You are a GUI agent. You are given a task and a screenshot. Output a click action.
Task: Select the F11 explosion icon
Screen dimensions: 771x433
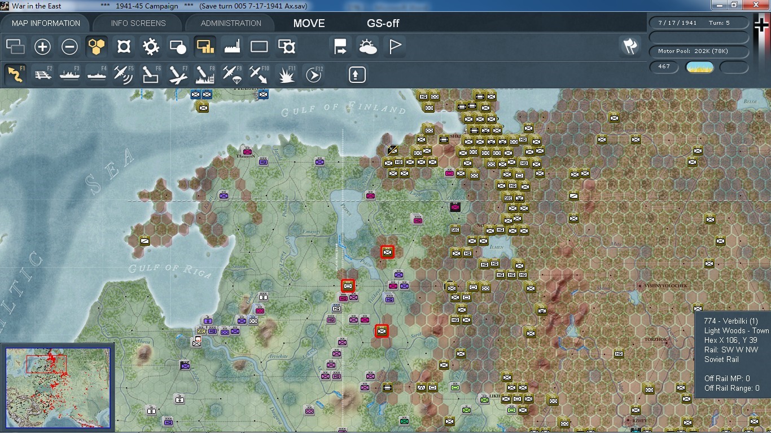click(286, 74)
